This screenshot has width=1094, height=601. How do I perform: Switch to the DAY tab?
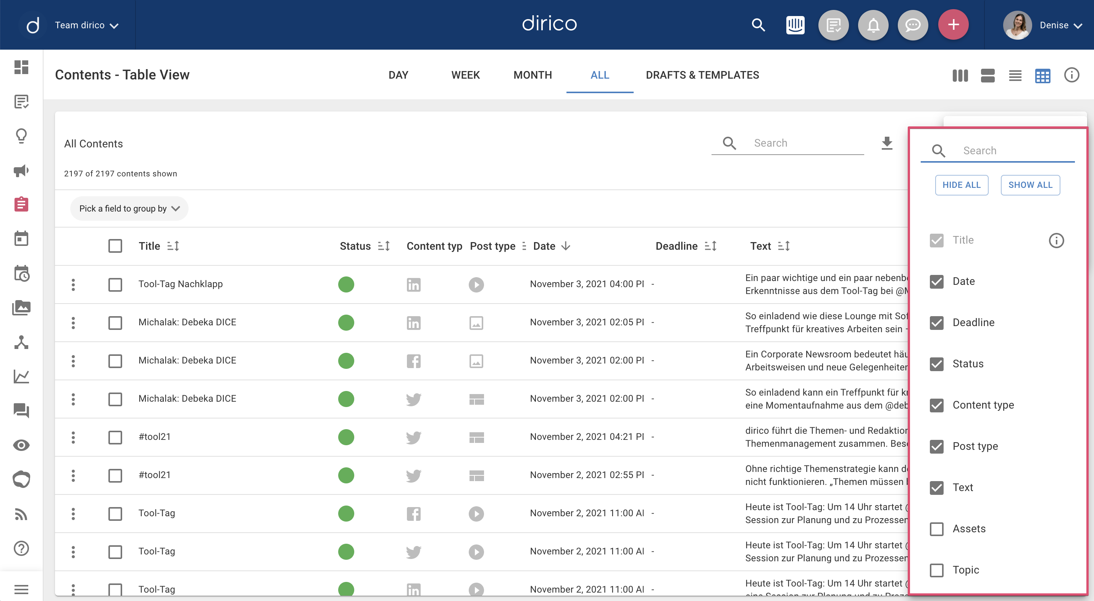398,75
